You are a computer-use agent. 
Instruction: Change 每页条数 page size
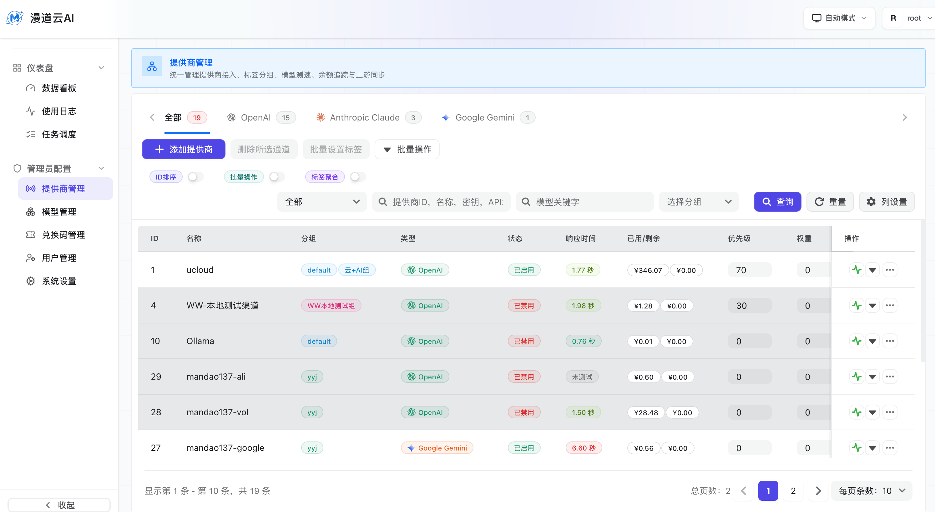tap(872, 491)
